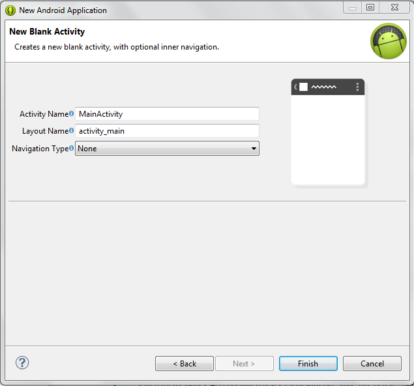
Task: Click overflow menu dots in preview
Action: pos(357,87)
